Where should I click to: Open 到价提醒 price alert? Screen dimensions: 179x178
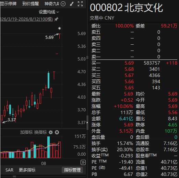pos(31,4)
